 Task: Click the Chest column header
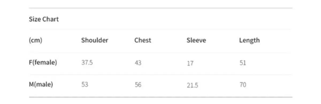143,40
